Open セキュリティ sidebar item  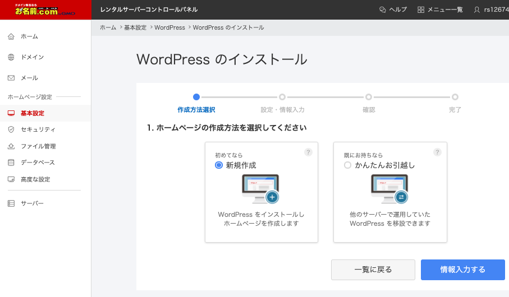38,129
